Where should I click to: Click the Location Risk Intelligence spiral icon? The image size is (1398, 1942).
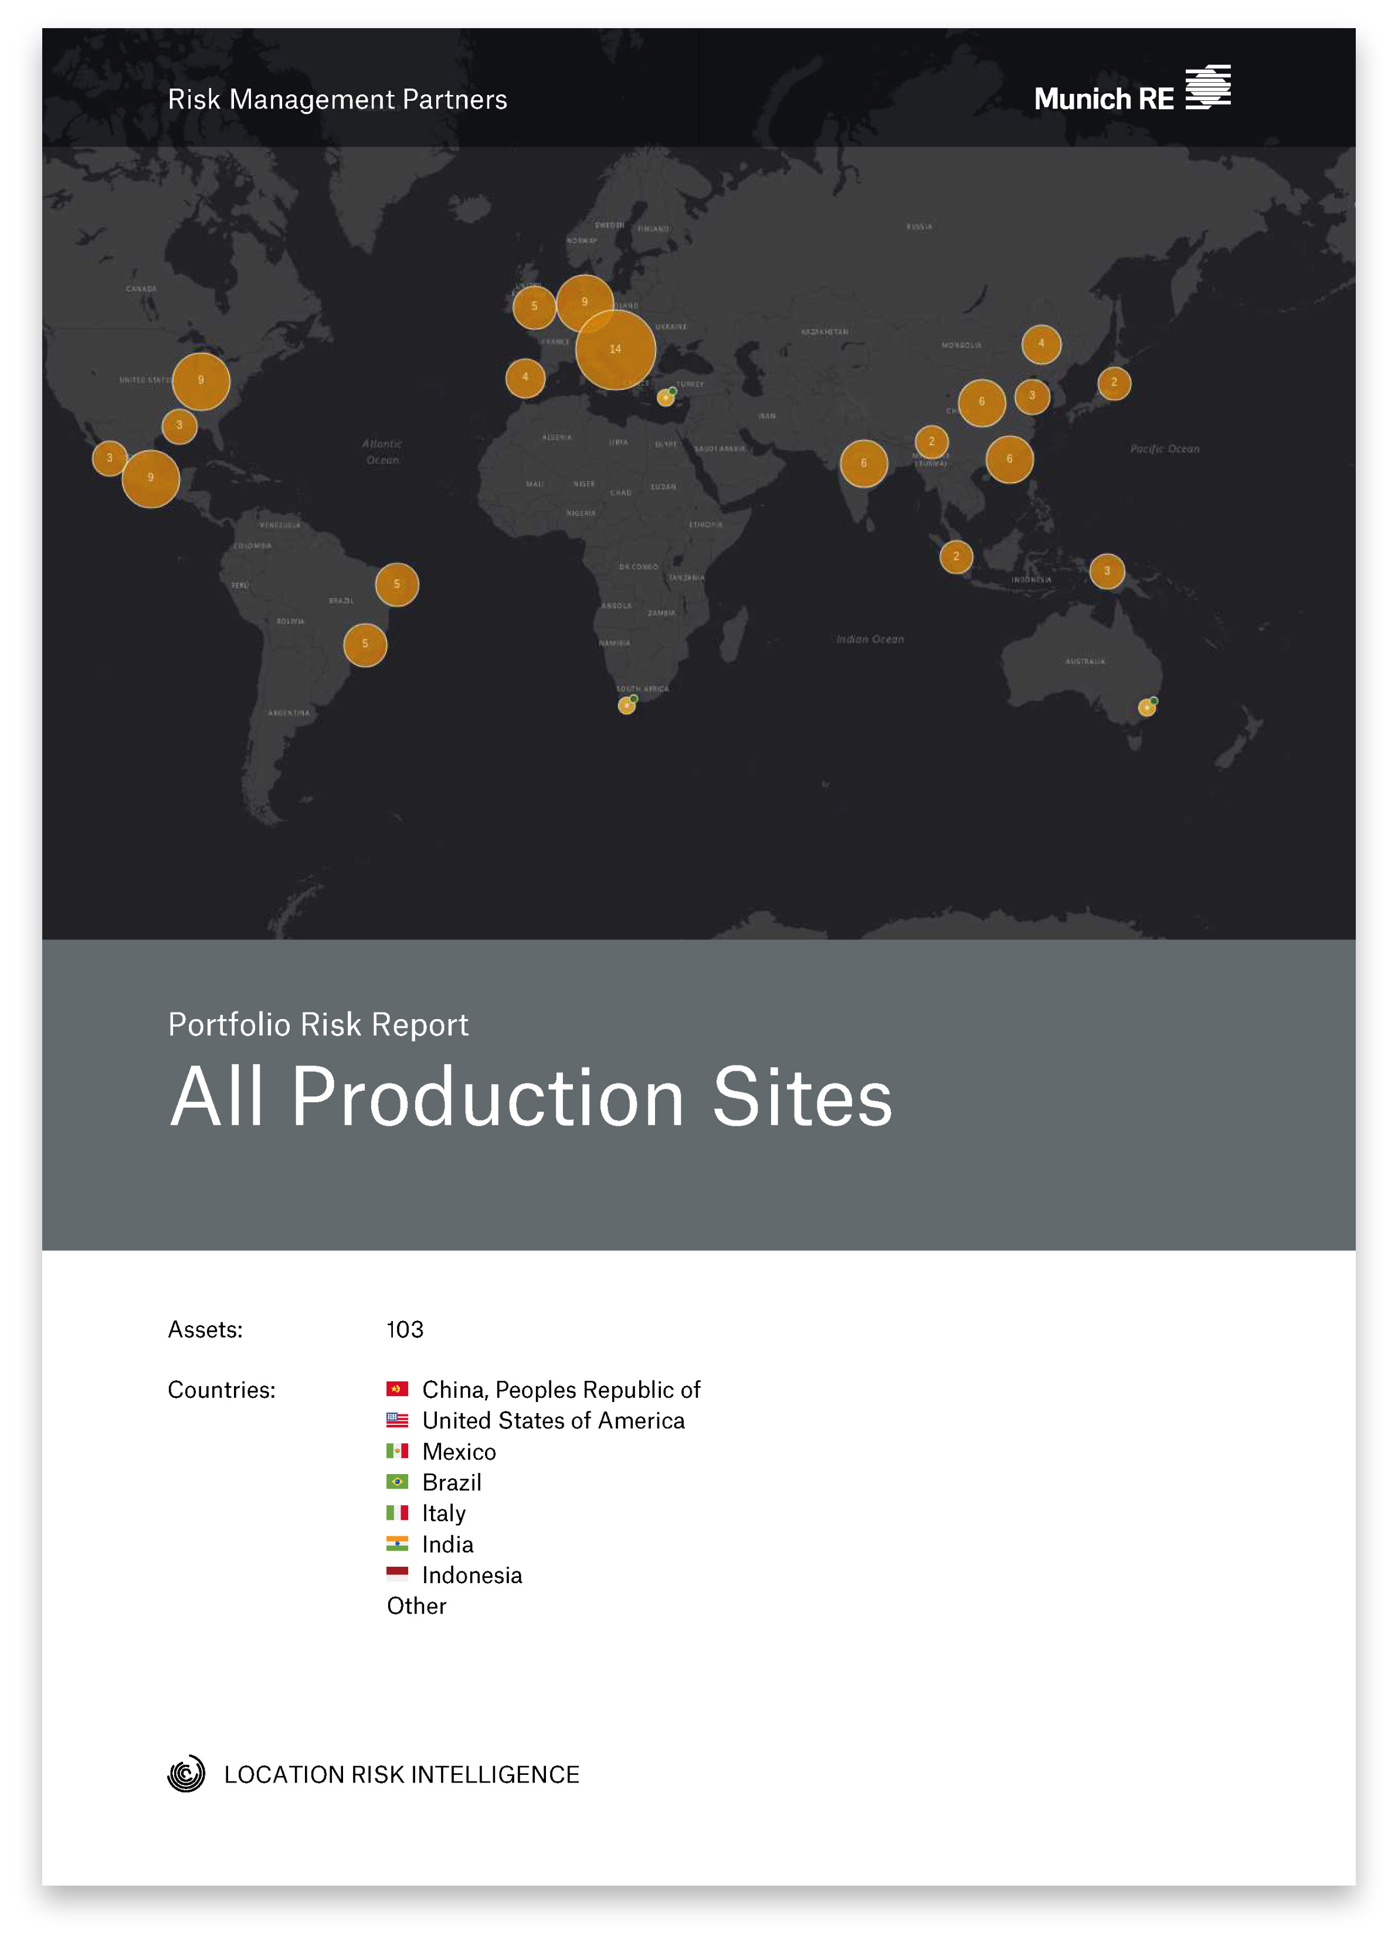coord(186,1773)
